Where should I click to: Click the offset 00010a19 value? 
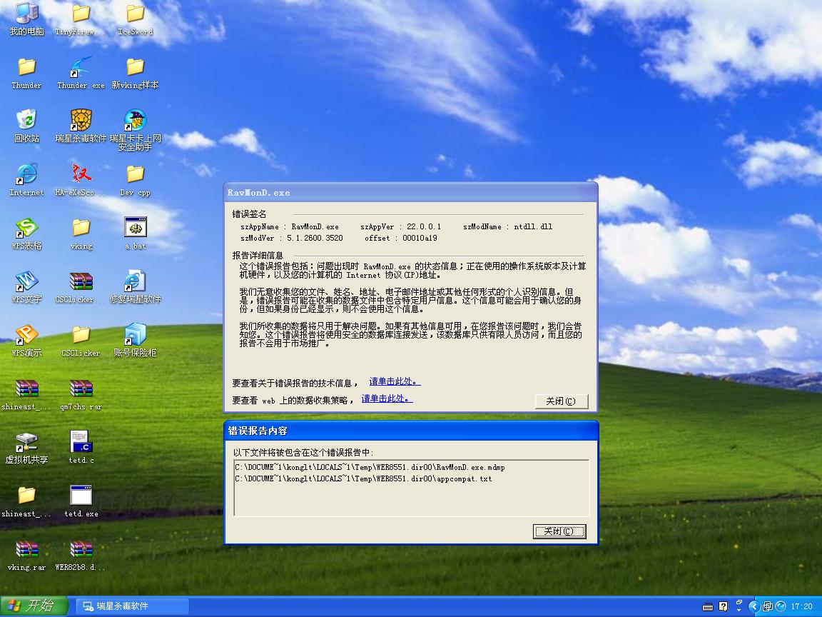420,239
